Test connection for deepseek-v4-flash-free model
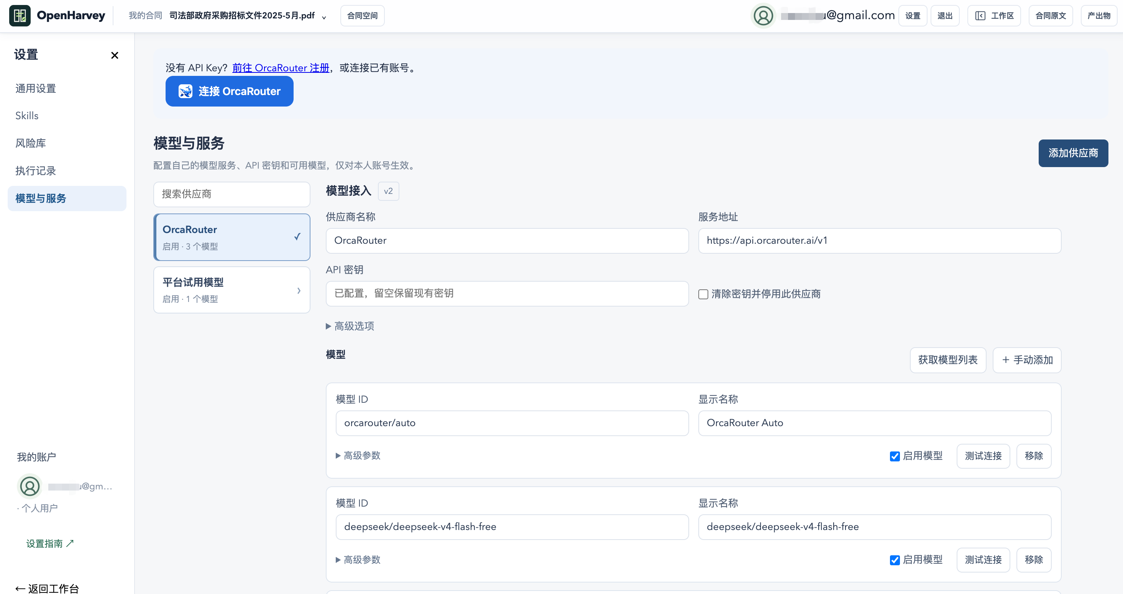 983,560
